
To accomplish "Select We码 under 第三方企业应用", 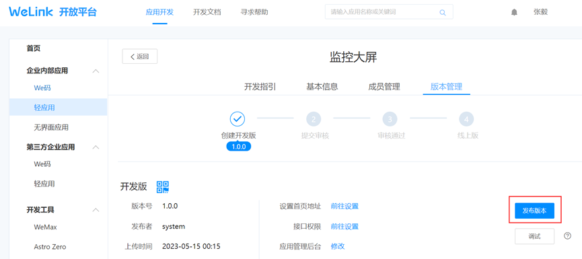I will pyautogui.click(x=42, y=164).
